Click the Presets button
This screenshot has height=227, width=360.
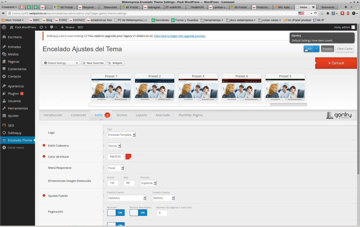[x=327, y=49]
